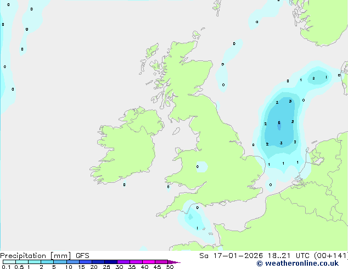This screenshot has height=269, width=348.
Task: Click the '10' legend scale label
Action: (69, 267)
